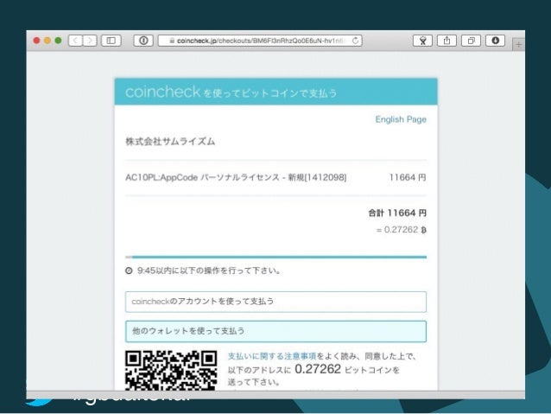Select the total 合計 11664 円
The height and width of the screenshot is (414, 551).
pos(397,213)
